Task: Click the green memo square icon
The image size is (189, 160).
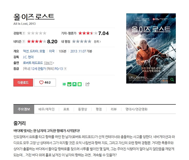Action: tap(80, 84)
